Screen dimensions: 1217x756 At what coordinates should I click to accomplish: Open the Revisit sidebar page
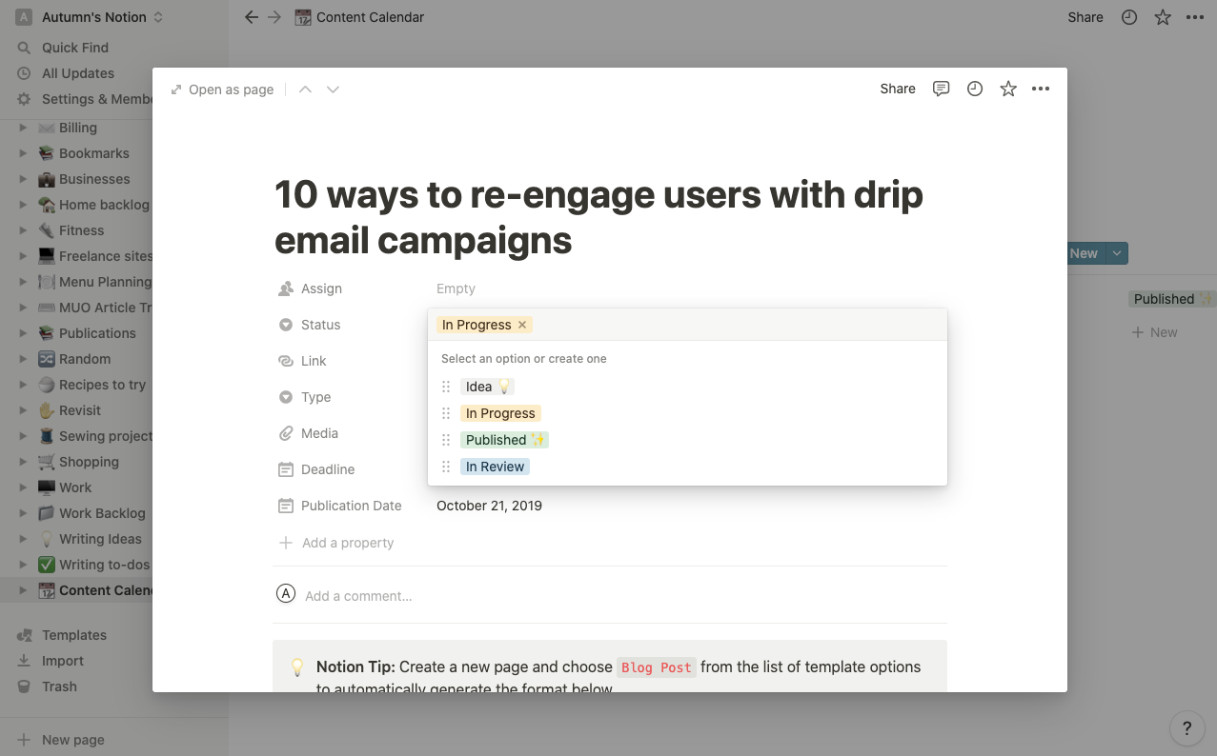80,410
